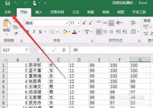Open the borders dropdown arrow

click(x=57, y=32)
